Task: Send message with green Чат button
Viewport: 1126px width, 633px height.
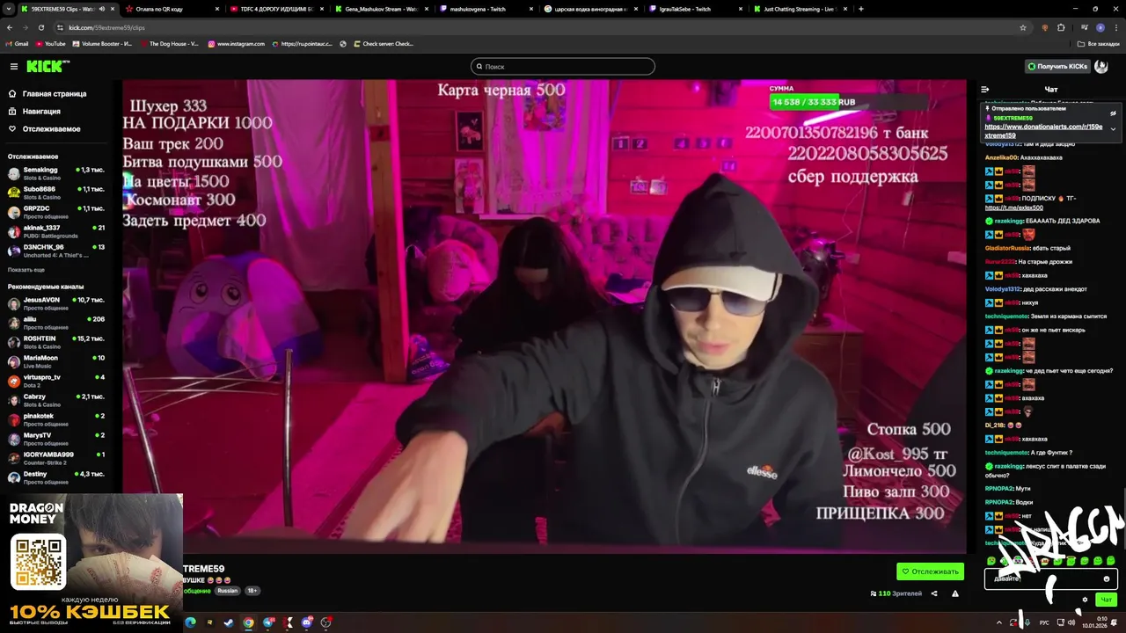Action: [1106, 600]
